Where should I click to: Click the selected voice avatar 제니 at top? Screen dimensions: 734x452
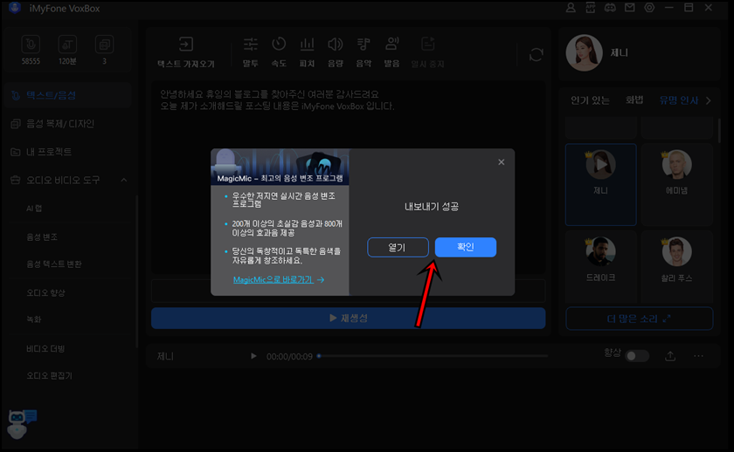(x=584, y=53)
